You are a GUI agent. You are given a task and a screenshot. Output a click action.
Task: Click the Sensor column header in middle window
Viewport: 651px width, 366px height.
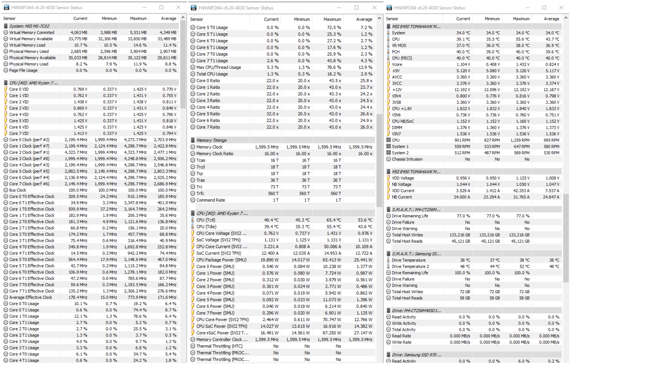(197, 19)
